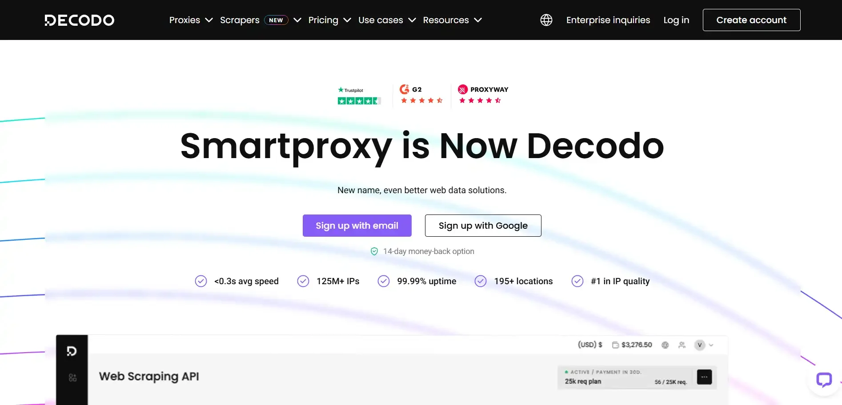Expand the Use cases dropdown chevron

[x=412, y=20]
